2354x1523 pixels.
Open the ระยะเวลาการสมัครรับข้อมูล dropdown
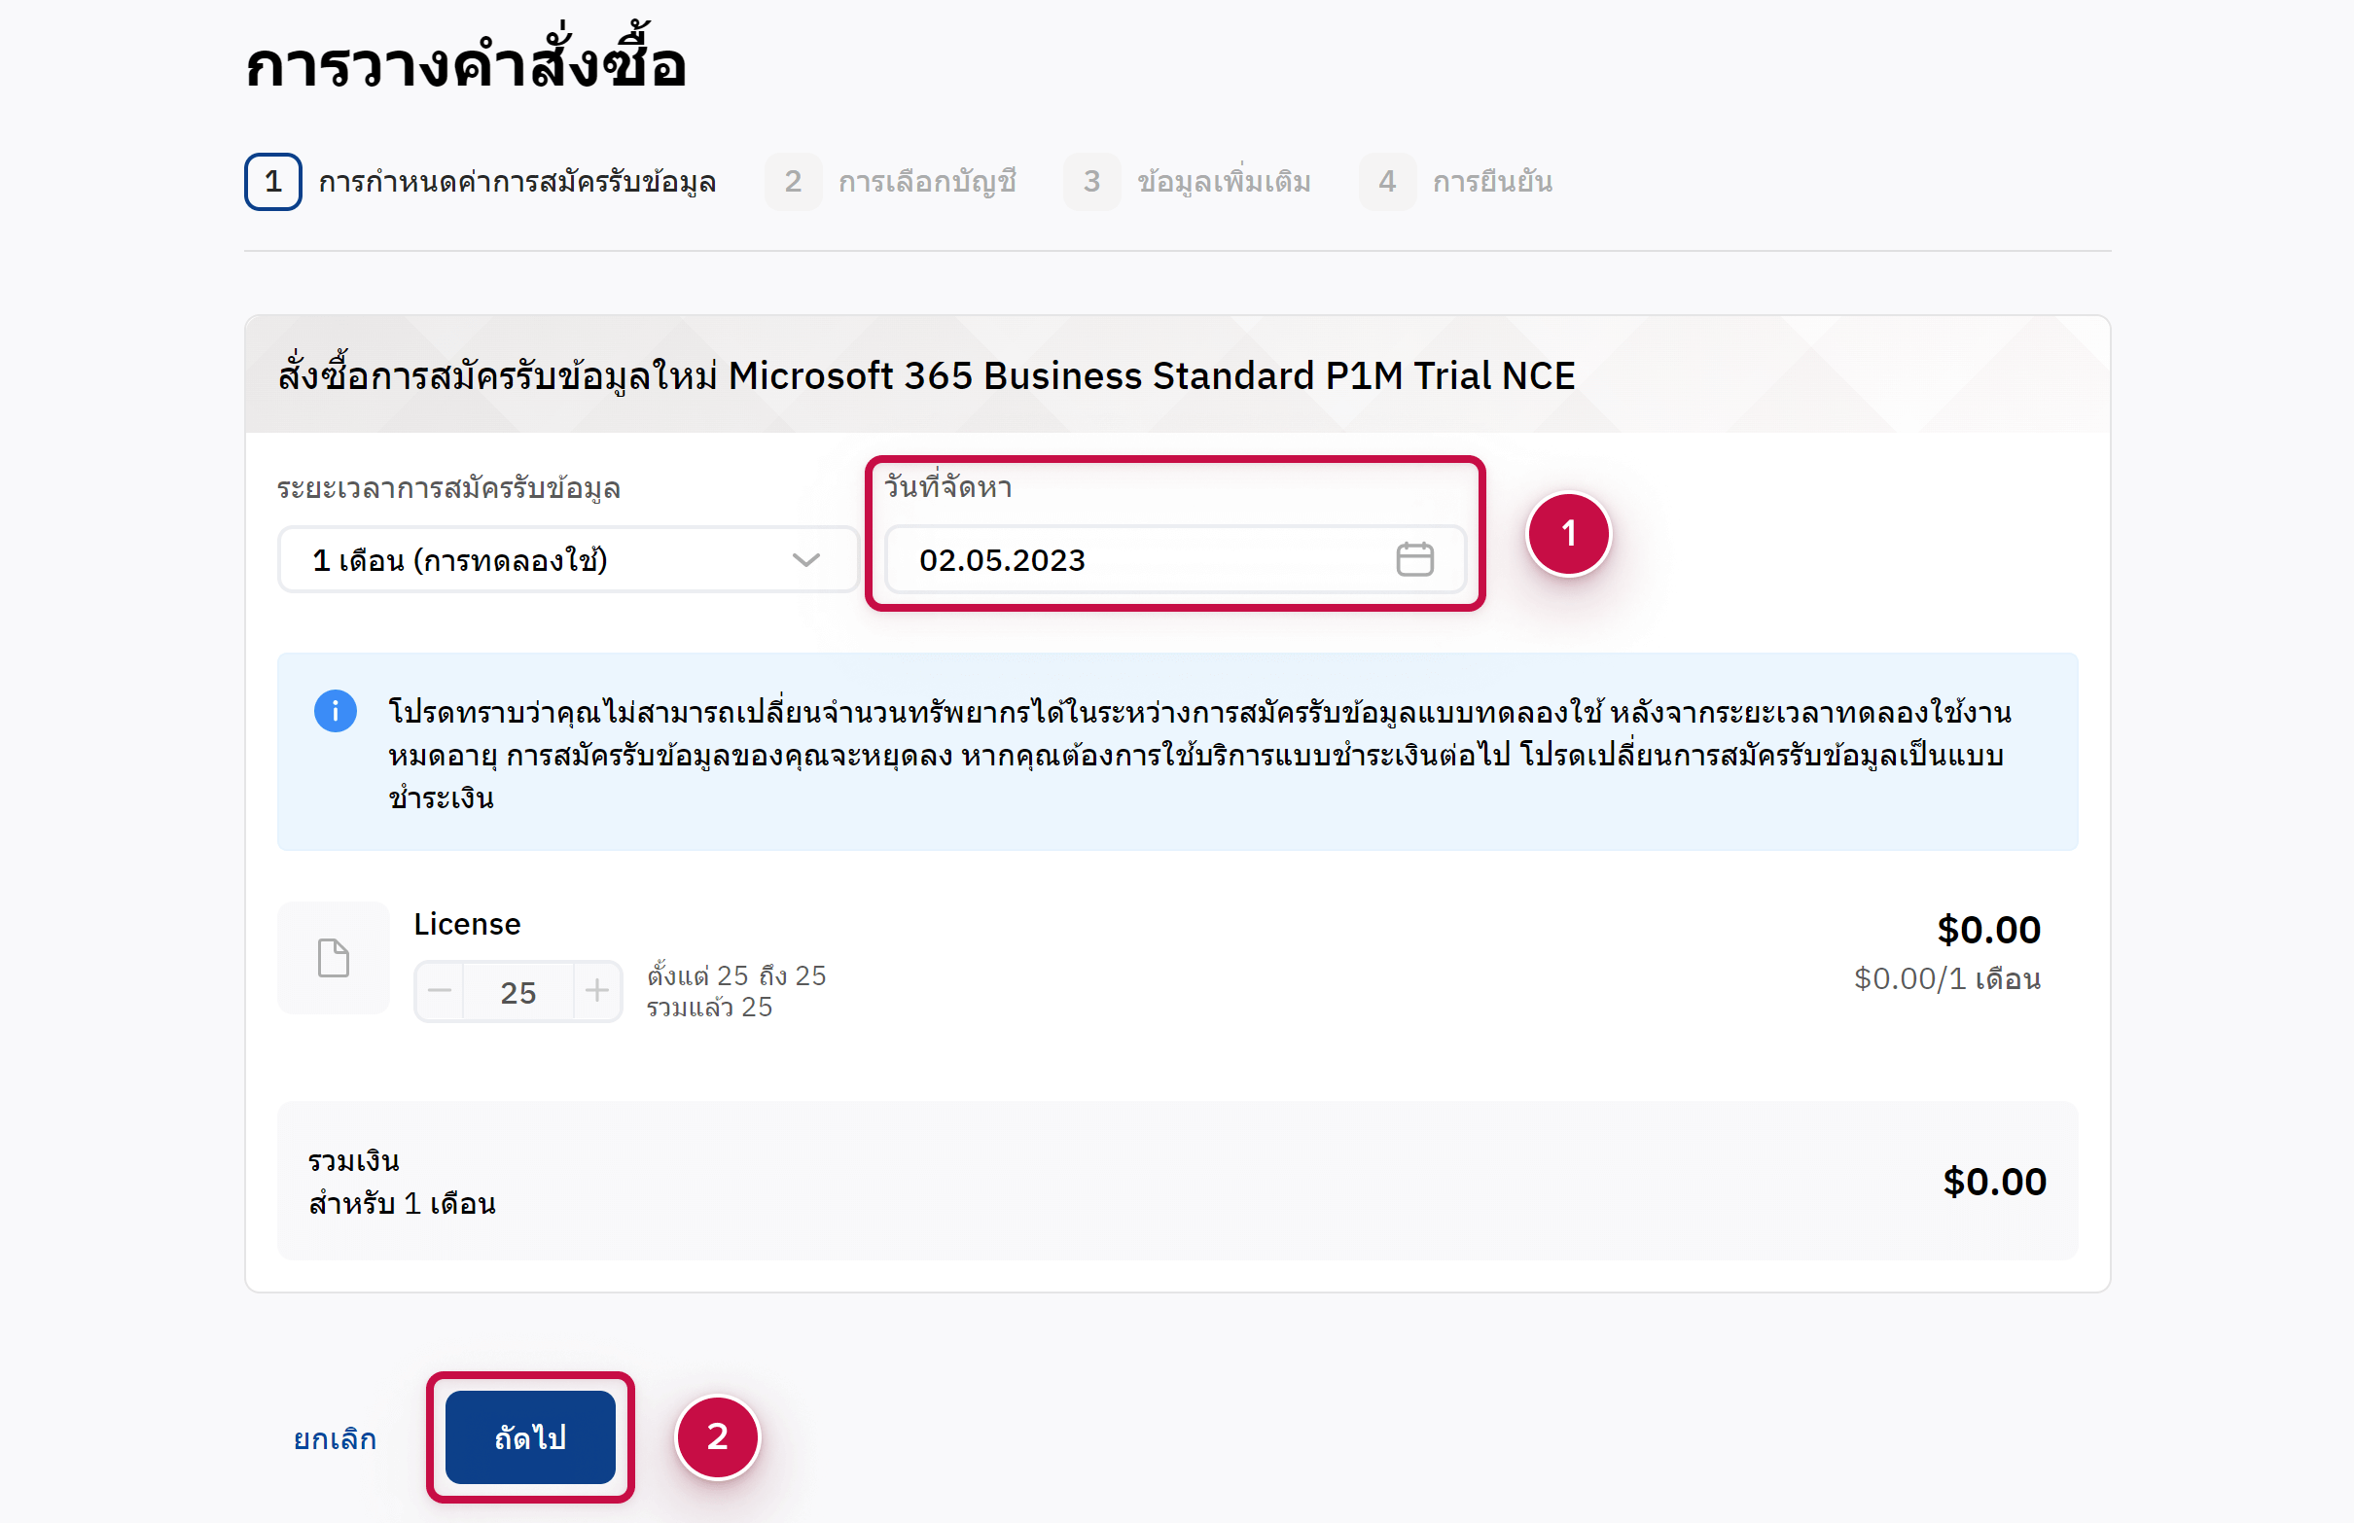(x=567, y=560)
